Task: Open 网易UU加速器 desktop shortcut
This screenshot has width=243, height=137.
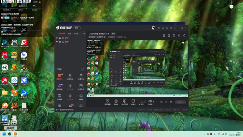Action: coord(5,44)
